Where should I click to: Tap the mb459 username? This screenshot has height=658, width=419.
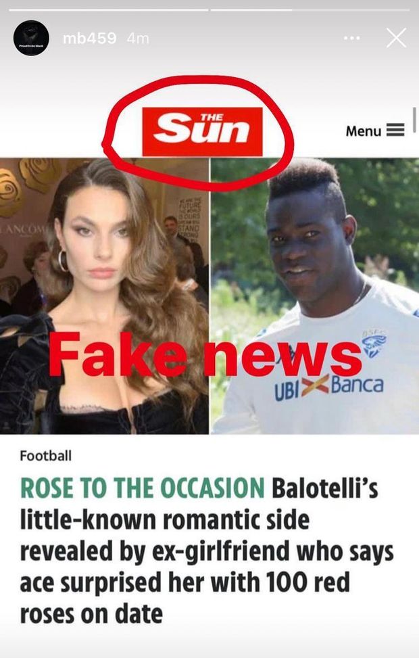click(89, 39)
